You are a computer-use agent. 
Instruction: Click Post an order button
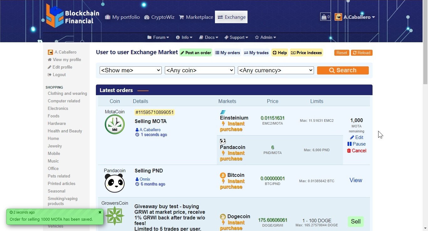pos(196,53)
